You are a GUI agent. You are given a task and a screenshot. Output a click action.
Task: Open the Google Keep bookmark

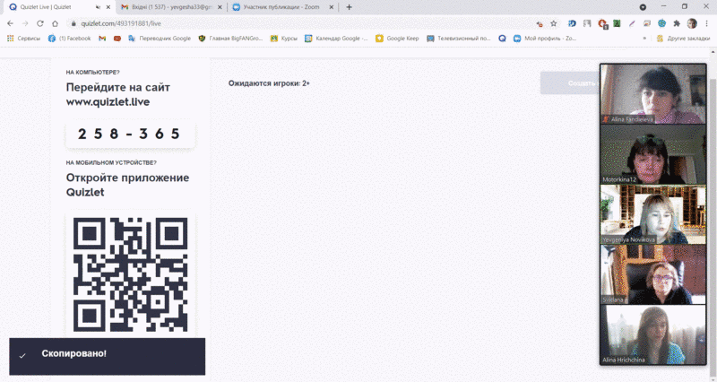coord(397,39)
